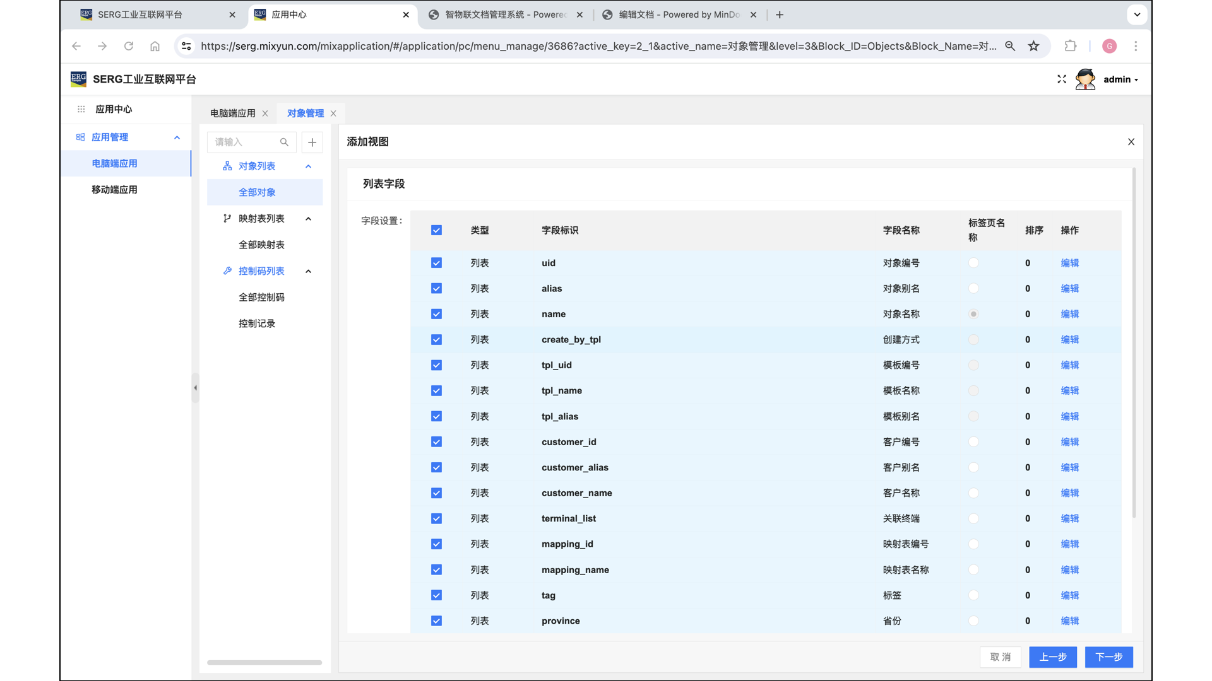Screen dimensions: 1212x681
Task: Click the fullscreen expand icon near admin
Action: pyautogui.click(x=1062, y=79)
